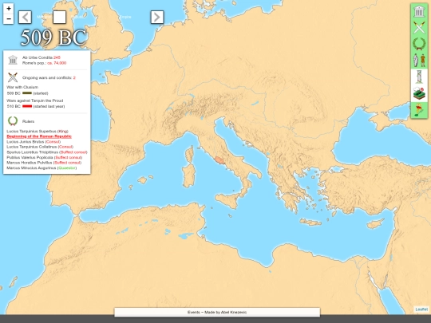Open the Events bar at bottom
This screenshot has width=431, height=323.
coord(217,313)
